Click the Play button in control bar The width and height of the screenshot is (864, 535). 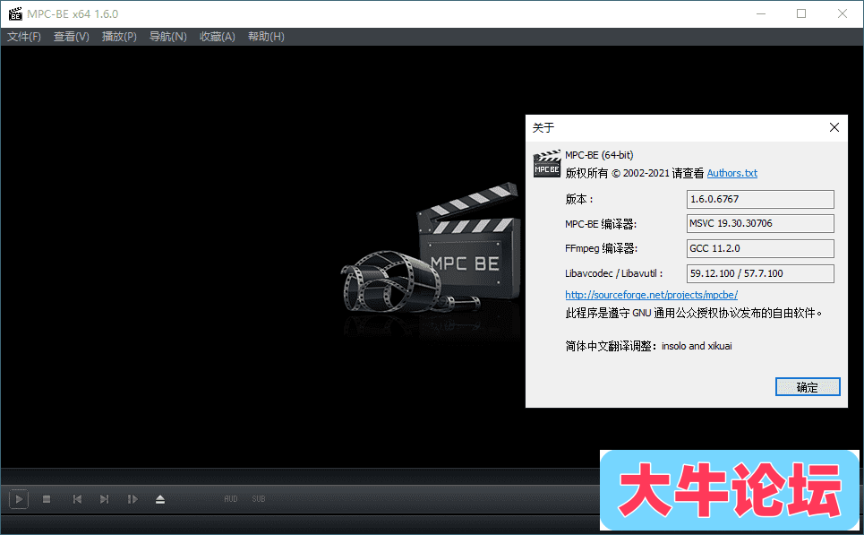(x=19, y=499)
